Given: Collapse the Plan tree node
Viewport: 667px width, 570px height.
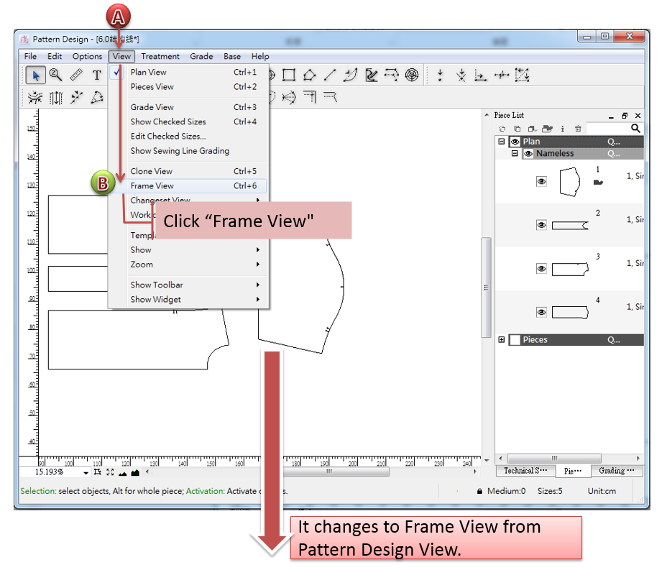Looking at the screenshot, I should [x=502, y=142].
